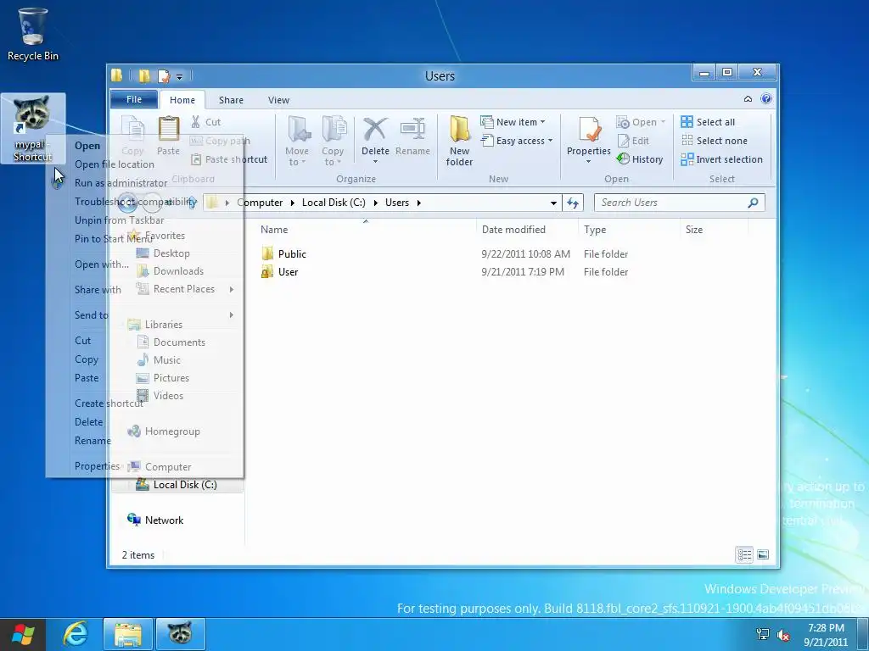The height and width of the screenshot is (651, 869).
Task: Click the Rename ribbon icon
Action: click(412, 136)
